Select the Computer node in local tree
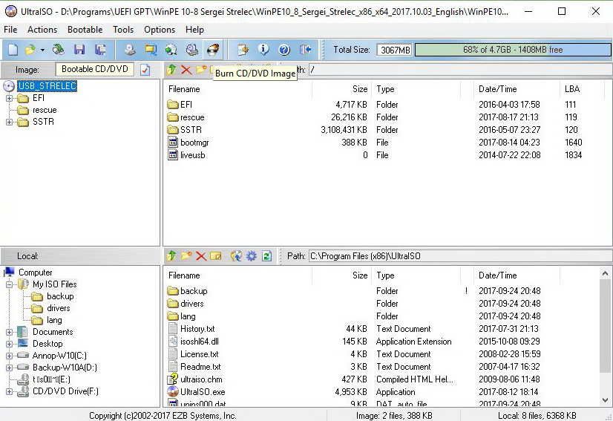The image size is (613, 421). click(x=35, y=272)
